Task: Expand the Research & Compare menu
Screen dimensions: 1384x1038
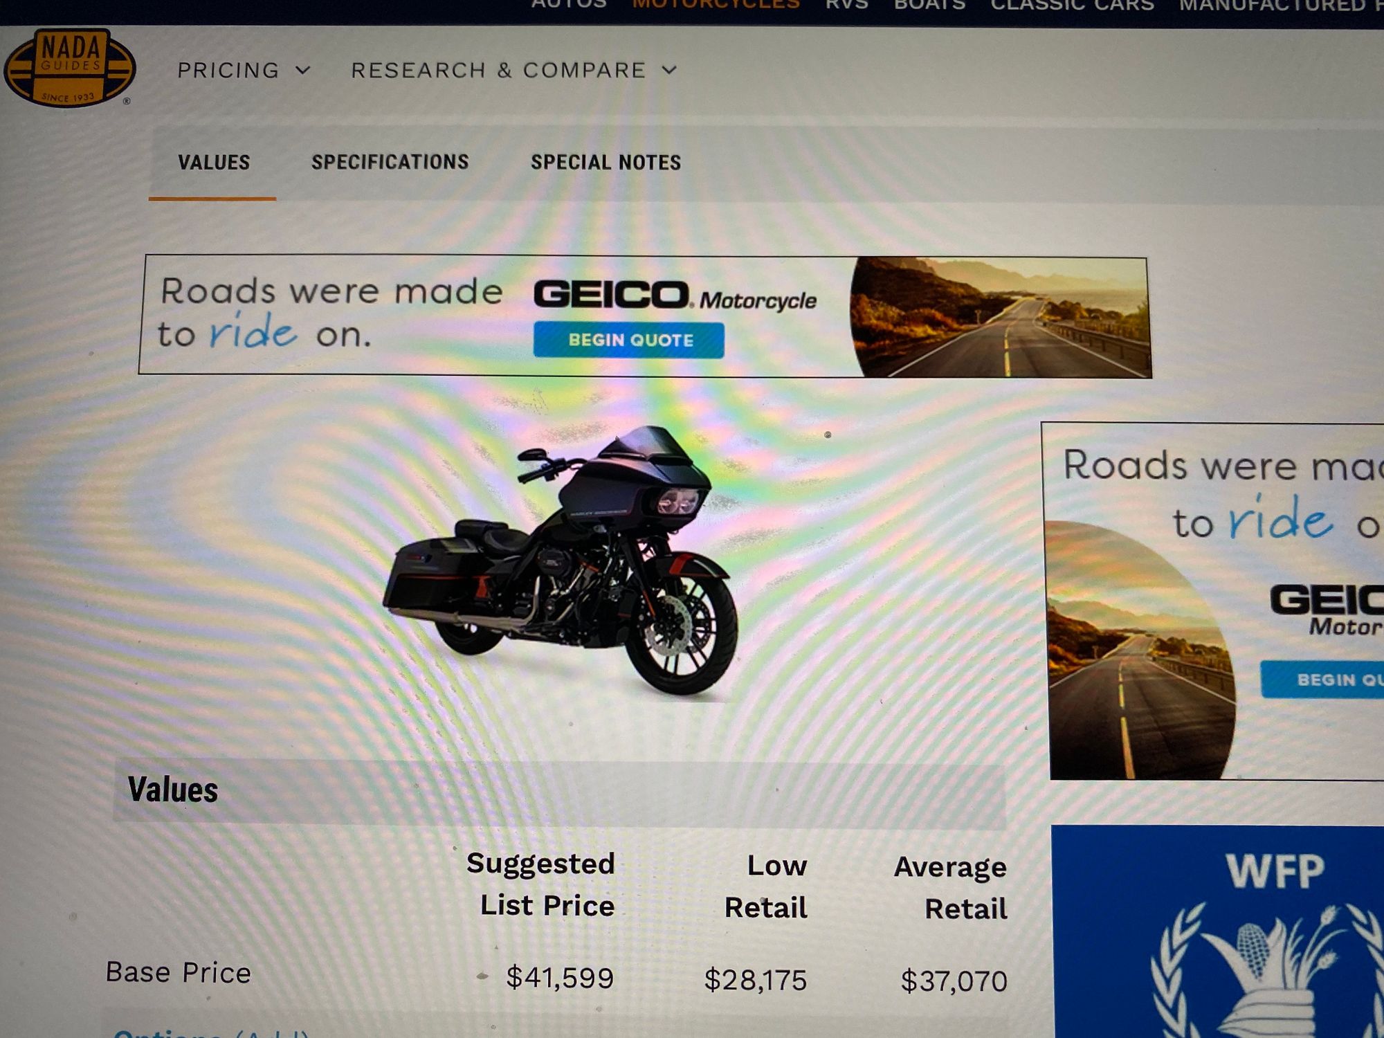Action: [514, 70]
